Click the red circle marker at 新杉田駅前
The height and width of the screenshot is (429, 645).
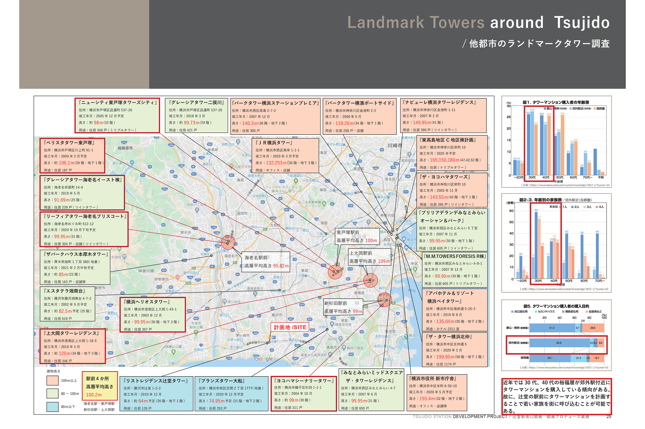tap(385, 300)
